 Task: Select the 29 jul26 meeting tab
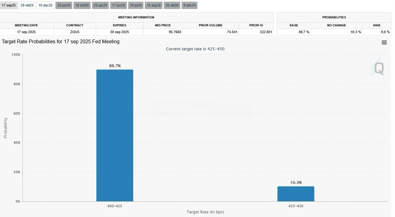coord(136,5)
